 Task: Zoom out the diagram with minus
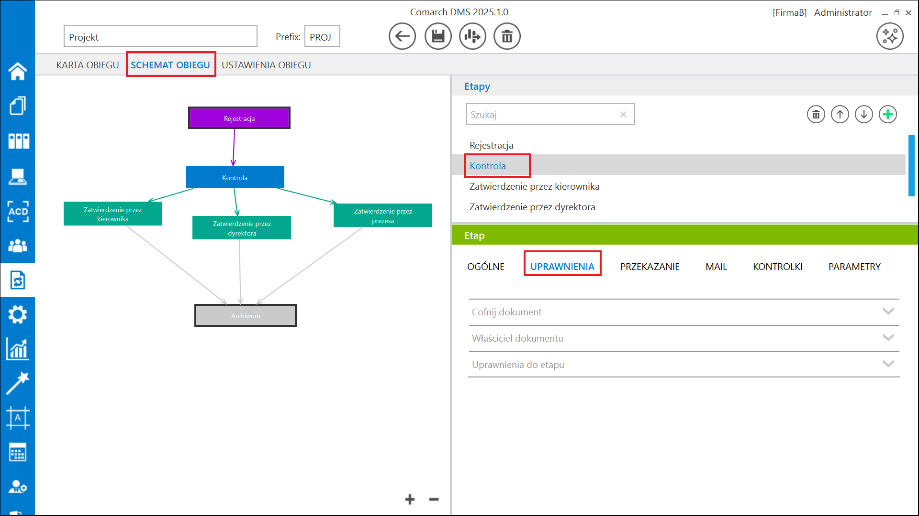(x=434, y=499)
